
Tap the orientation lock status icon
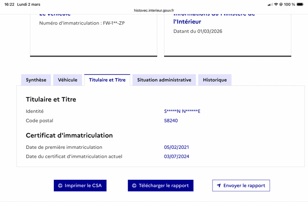[x=281, y=4]
